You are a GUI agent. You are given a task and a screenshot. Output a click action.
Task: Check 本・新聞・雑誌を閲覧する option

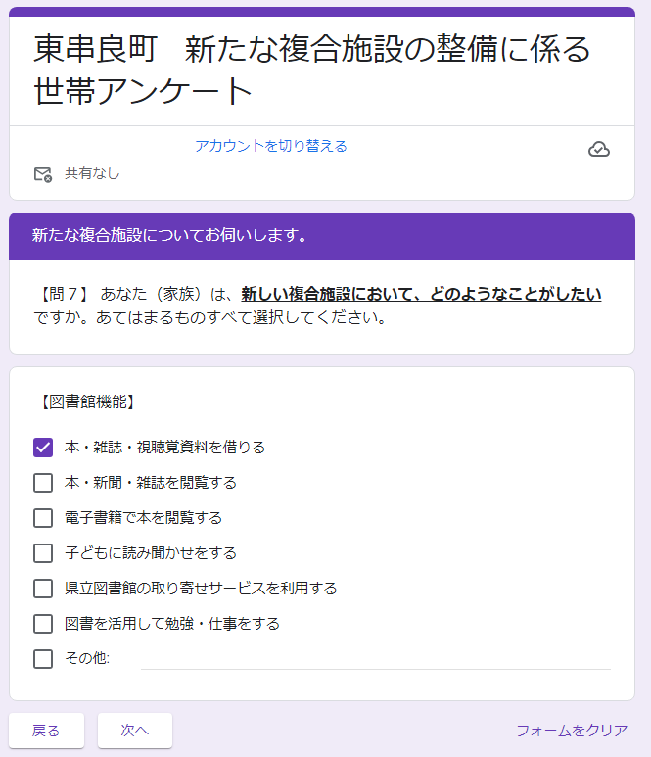click(43, 483)
